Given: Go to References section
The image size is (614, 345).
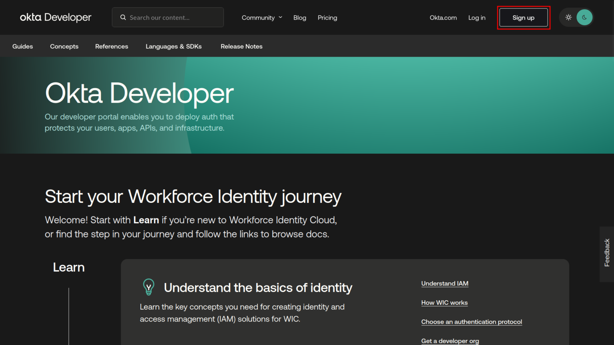Looking at the screenshot, I should 112,46.
